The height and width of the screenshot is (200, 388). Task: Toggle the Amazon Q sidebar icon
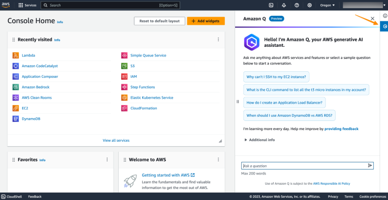point(384,26)
